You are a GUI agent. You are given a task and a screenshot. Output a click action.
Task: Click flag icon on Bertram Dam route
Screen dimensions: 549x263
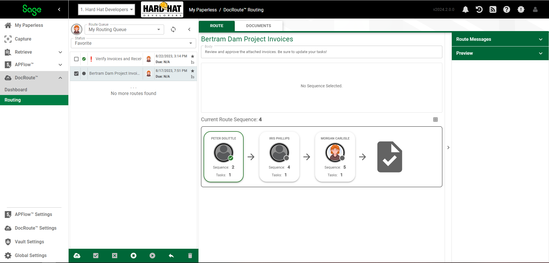(192, 77)
